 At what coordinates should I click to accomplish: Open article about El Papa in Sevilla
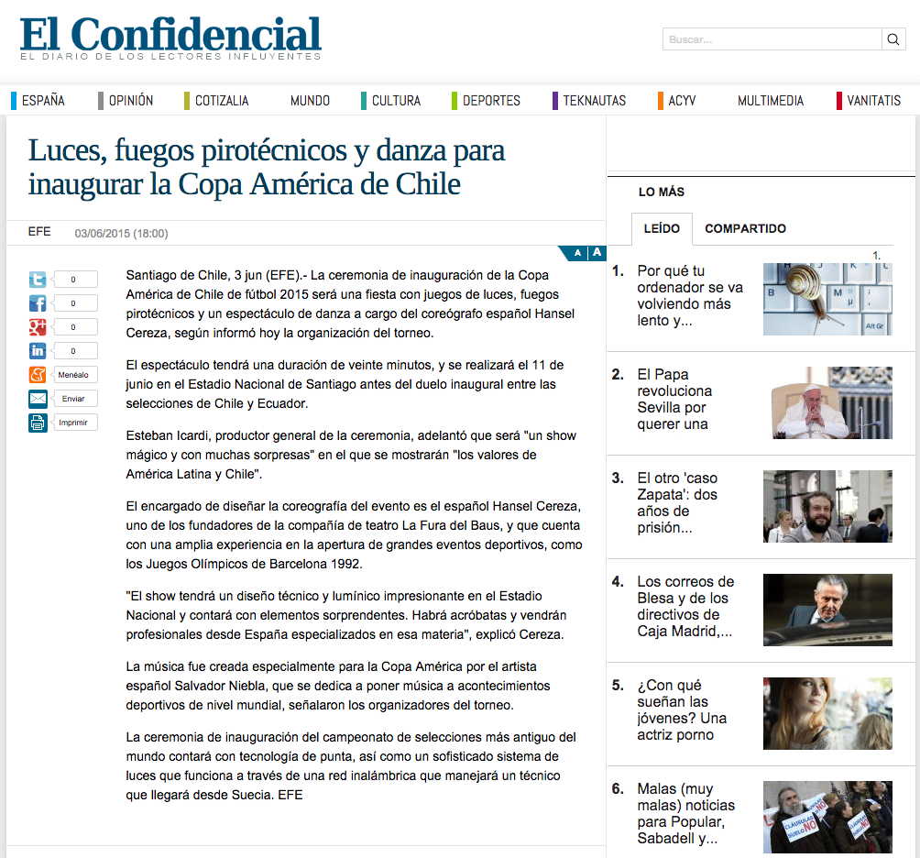click(x=675, y=399)
